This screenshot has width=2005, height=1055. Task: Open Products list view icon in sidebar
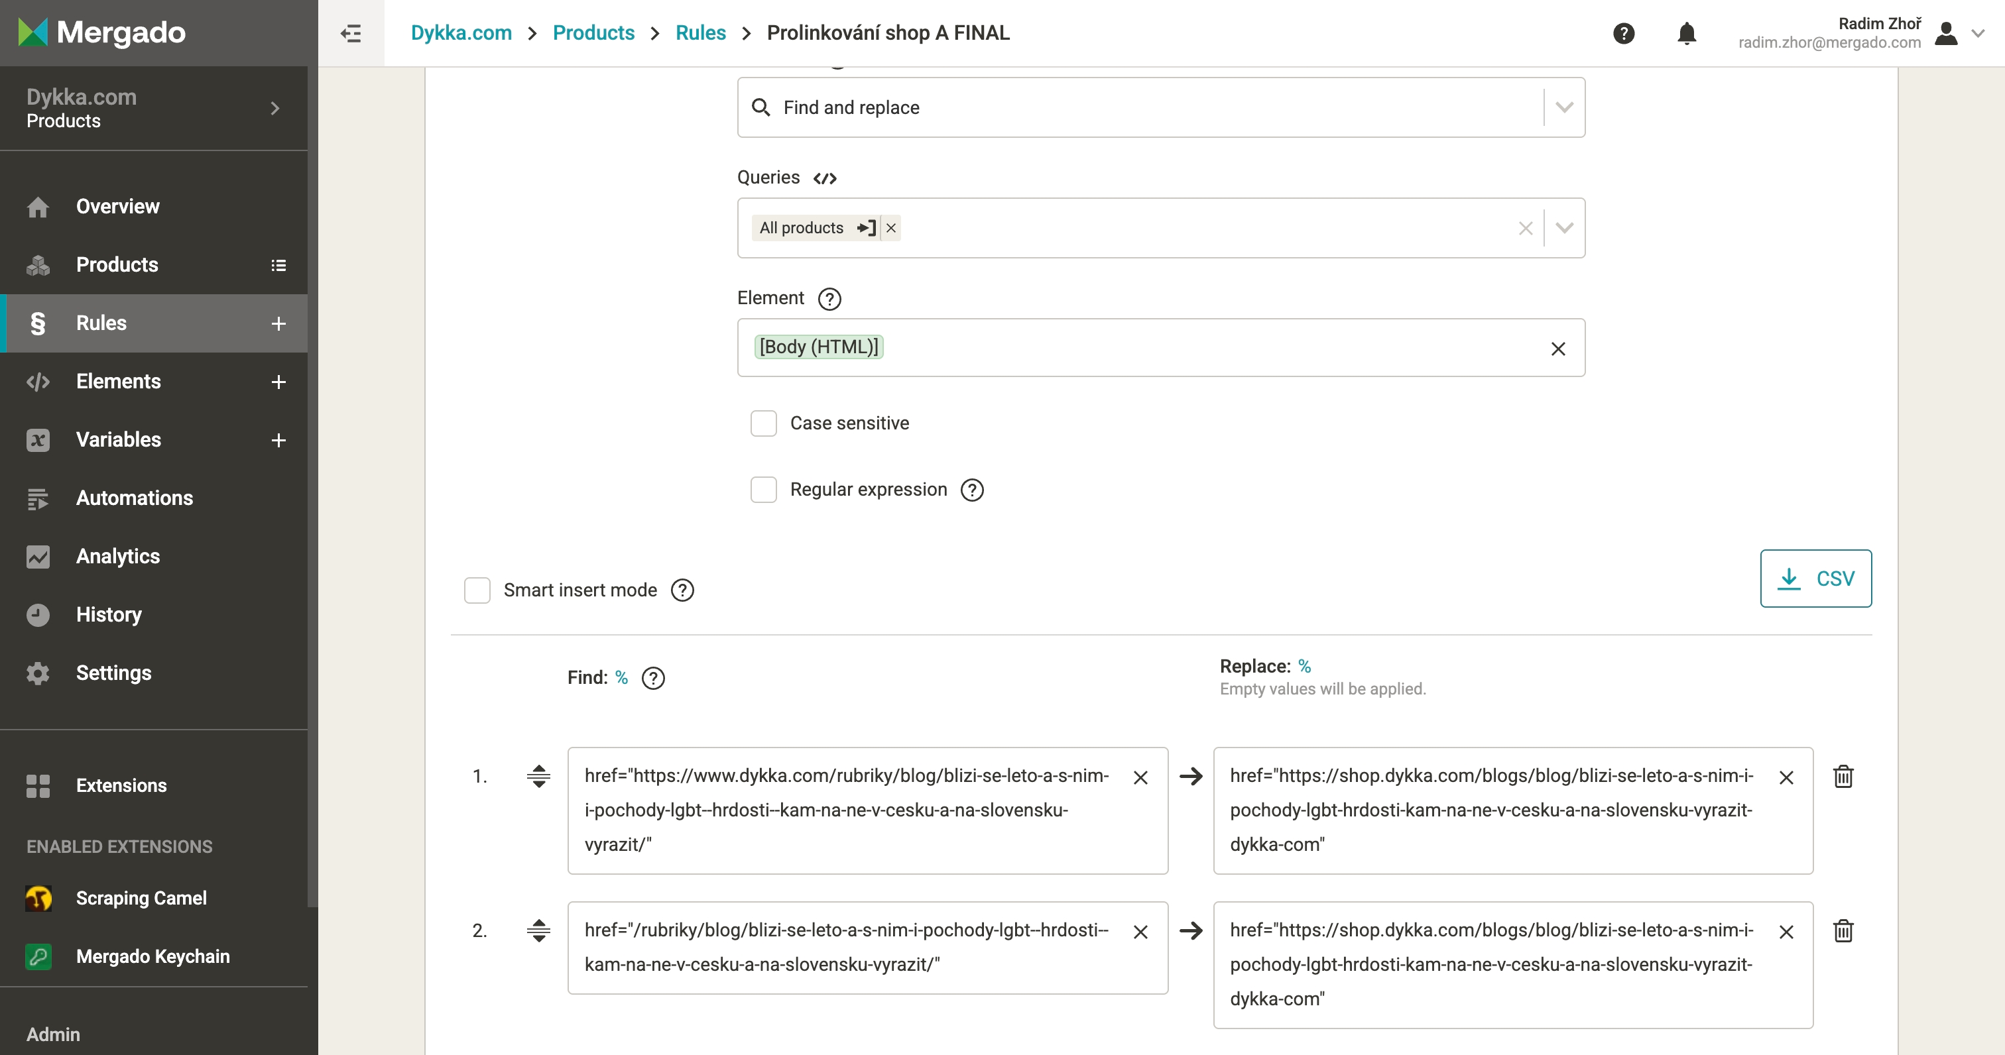278,265
